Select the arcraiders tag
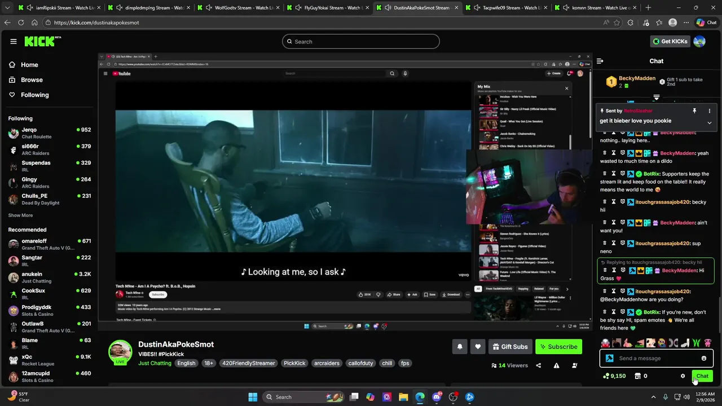 pyautogui.click(x=327, y=363)
